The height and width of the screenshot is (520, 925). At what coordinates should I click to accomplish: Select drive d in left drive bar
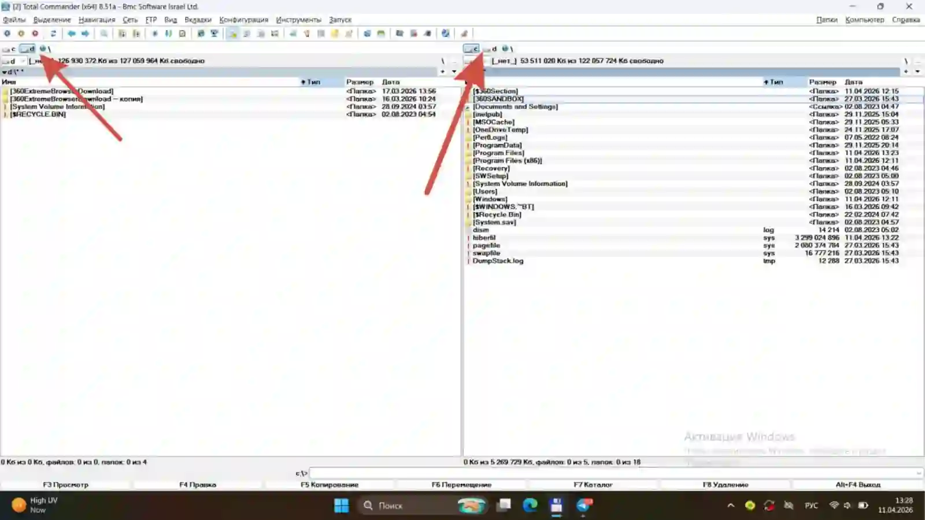pos(27,49)
